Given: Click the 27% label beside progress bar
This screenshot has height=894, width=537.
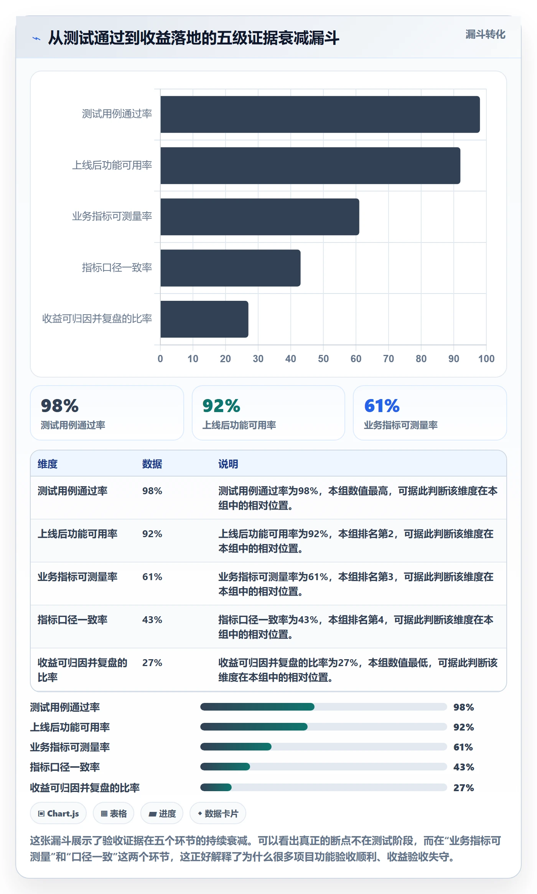Looking at the screenshot, I should 464,788.
